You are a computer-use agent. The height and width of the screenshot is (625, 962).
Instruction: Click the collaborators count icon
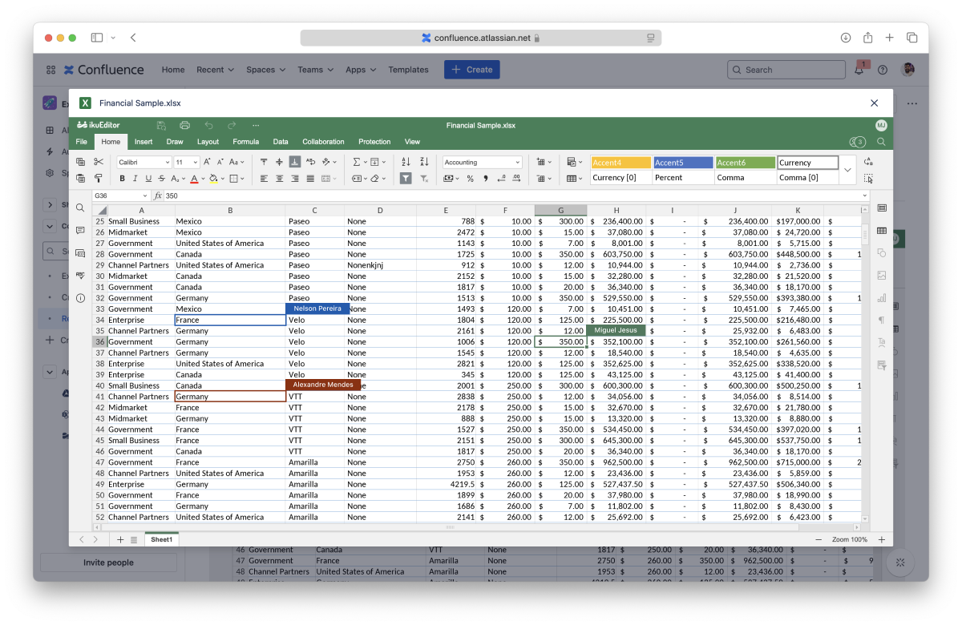857,142
